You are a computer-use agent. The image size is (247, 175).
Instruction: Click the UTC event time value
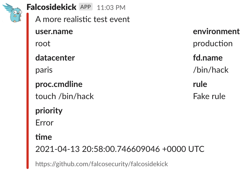[x=120, y=149]
